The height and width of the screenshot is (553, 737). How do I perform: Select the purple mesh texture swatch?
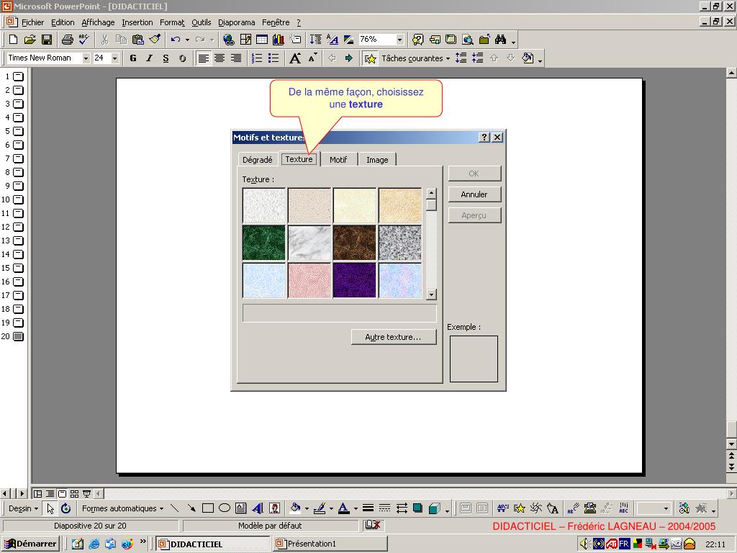(x=354, y=280)
